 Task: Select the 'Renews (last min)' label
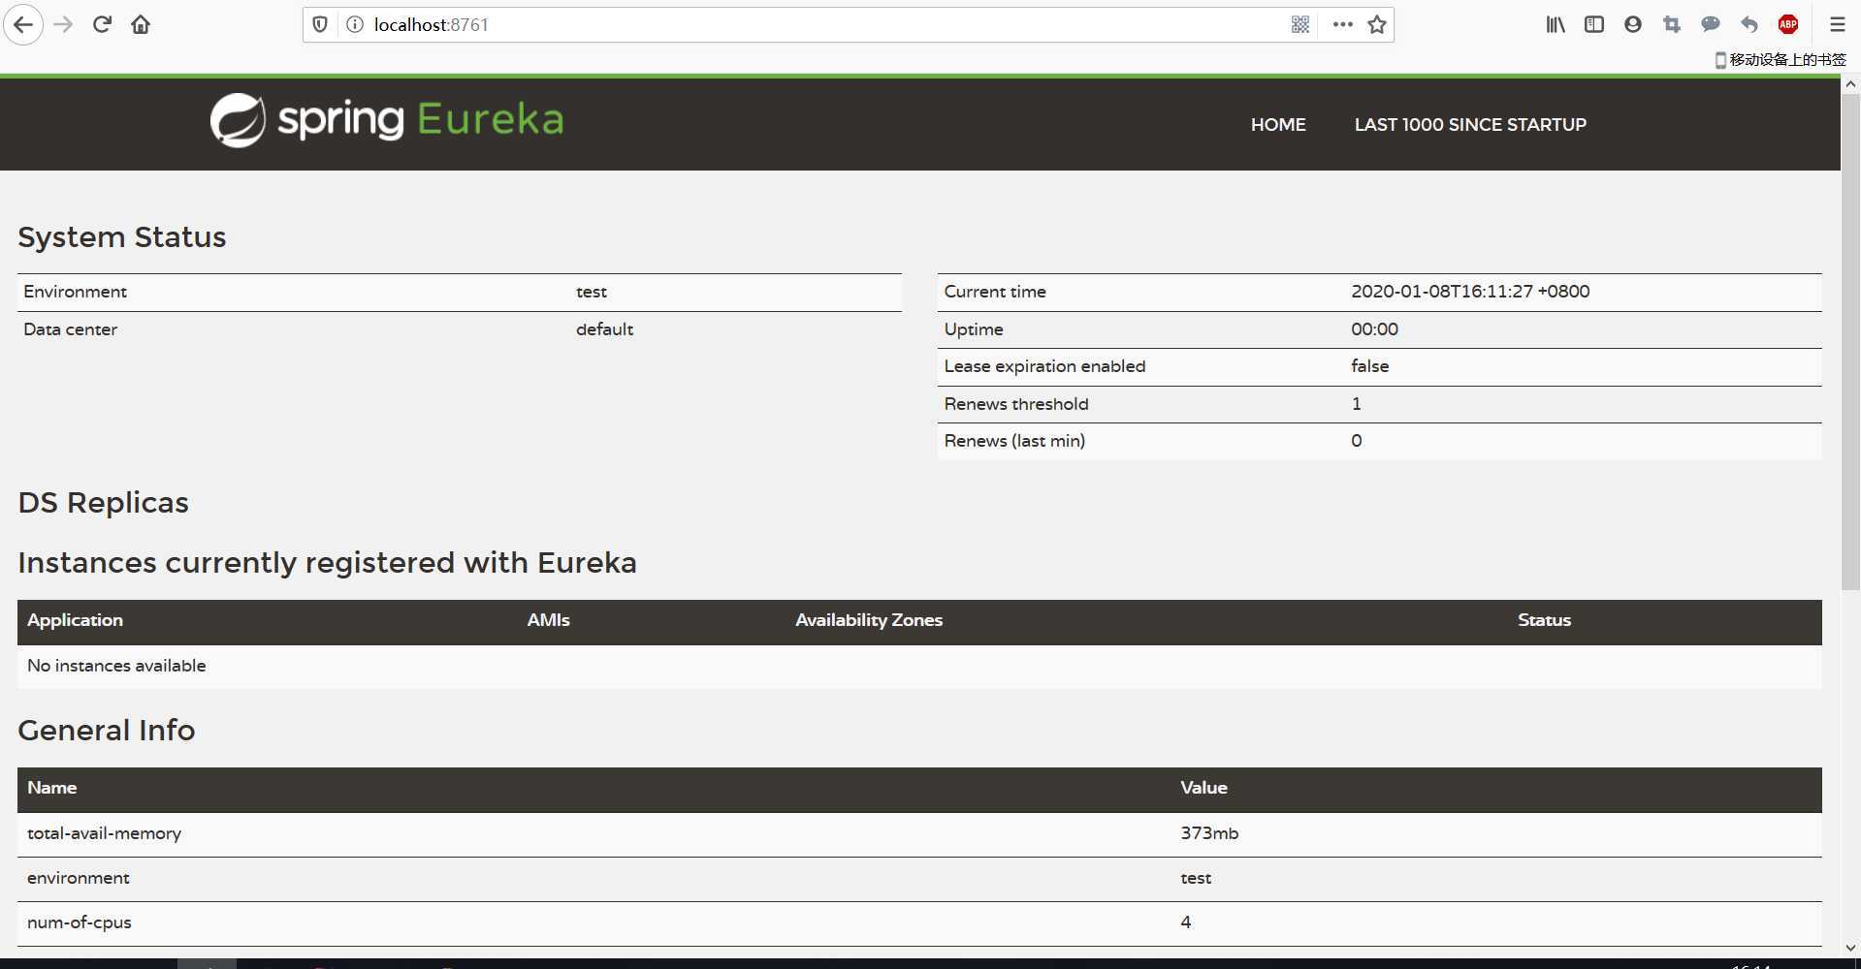pyautogui.click(x=1014, y=441)
